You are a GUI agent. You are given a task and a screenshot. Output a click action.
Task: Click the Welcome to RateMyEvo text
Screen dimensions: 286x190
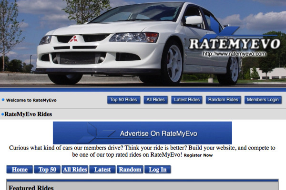pos(31,100)
